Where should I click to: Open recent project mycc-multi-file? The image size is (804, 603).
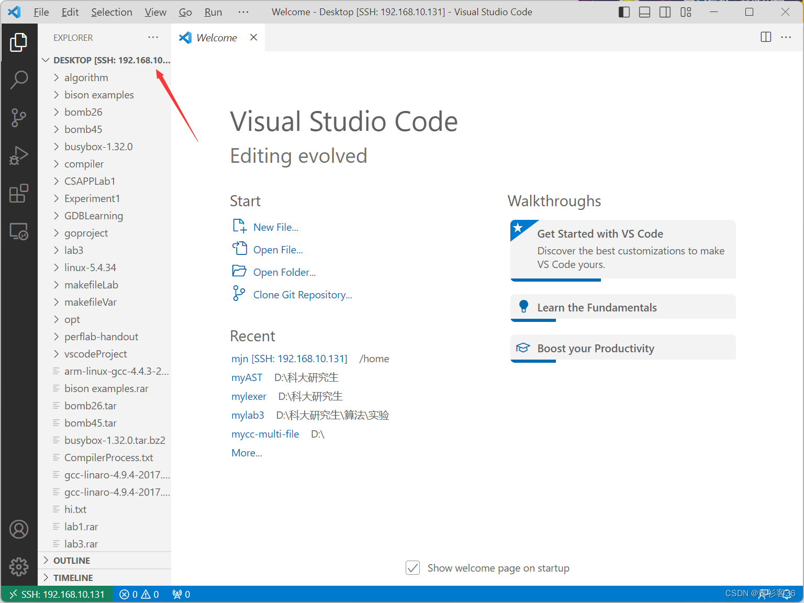[x=265, y=434]
